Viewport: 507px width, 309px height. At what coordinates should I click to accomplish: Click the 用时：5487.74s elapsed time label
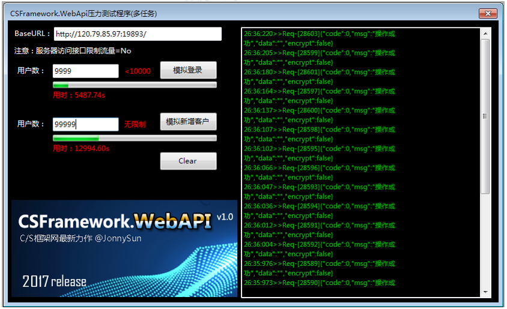(79, 95)
